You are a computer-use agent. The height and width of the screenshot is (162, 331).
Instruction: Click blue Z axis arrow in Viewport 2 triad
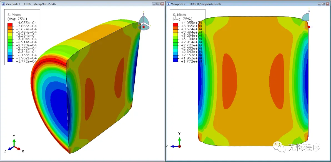174,146
